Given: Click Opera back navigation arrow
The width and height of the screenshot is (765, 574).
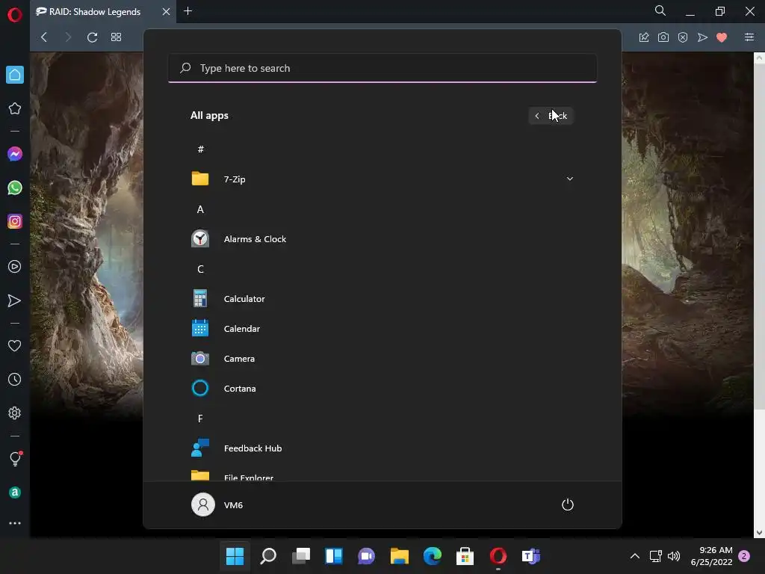Looking at the screenshot, I should click(x=44, y=37).
